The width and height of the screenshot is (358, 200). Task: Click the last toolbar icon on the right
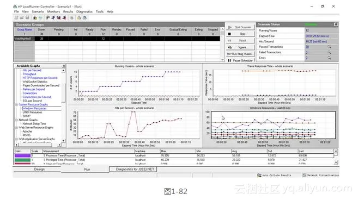(84, 17)
